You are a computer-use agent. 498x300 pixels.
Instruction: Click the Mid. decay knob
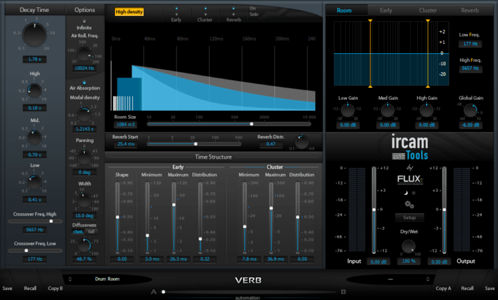coord(34,137)
